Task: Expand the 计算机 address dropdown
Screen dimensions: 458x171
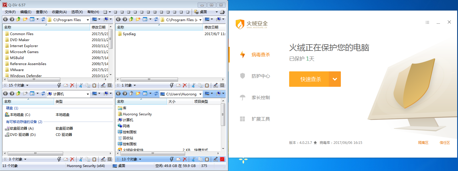Action: 88,94
